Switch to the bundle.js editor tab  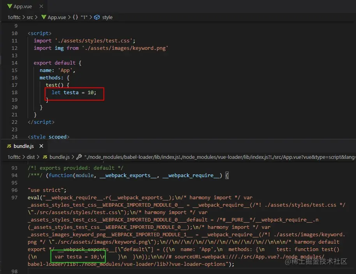coord(24,146)
